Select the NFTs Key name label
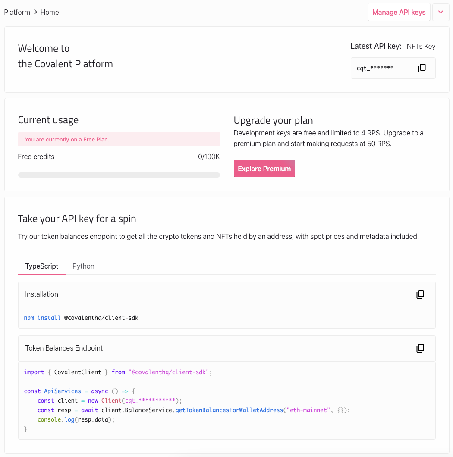The width and height of the screenshot is (453, 457). tap(421, 46)
